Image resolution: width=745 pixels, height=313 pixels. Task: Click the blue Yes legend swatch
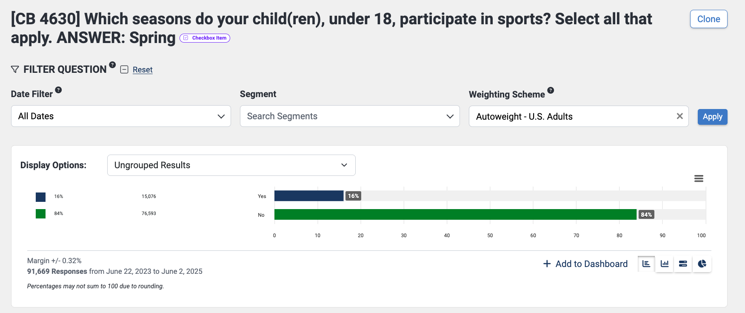41,197
